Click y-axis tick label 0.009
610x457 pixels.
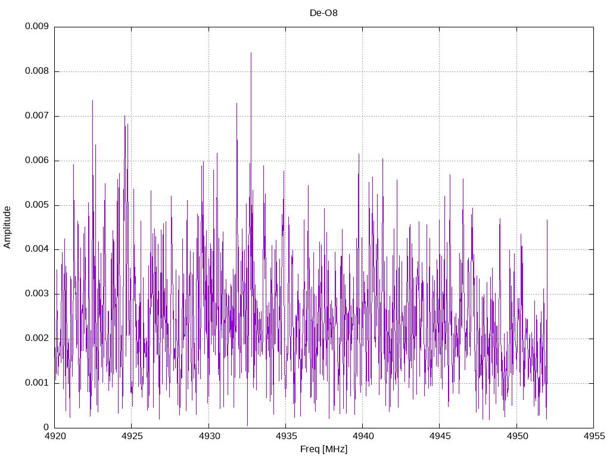[37, 26]
